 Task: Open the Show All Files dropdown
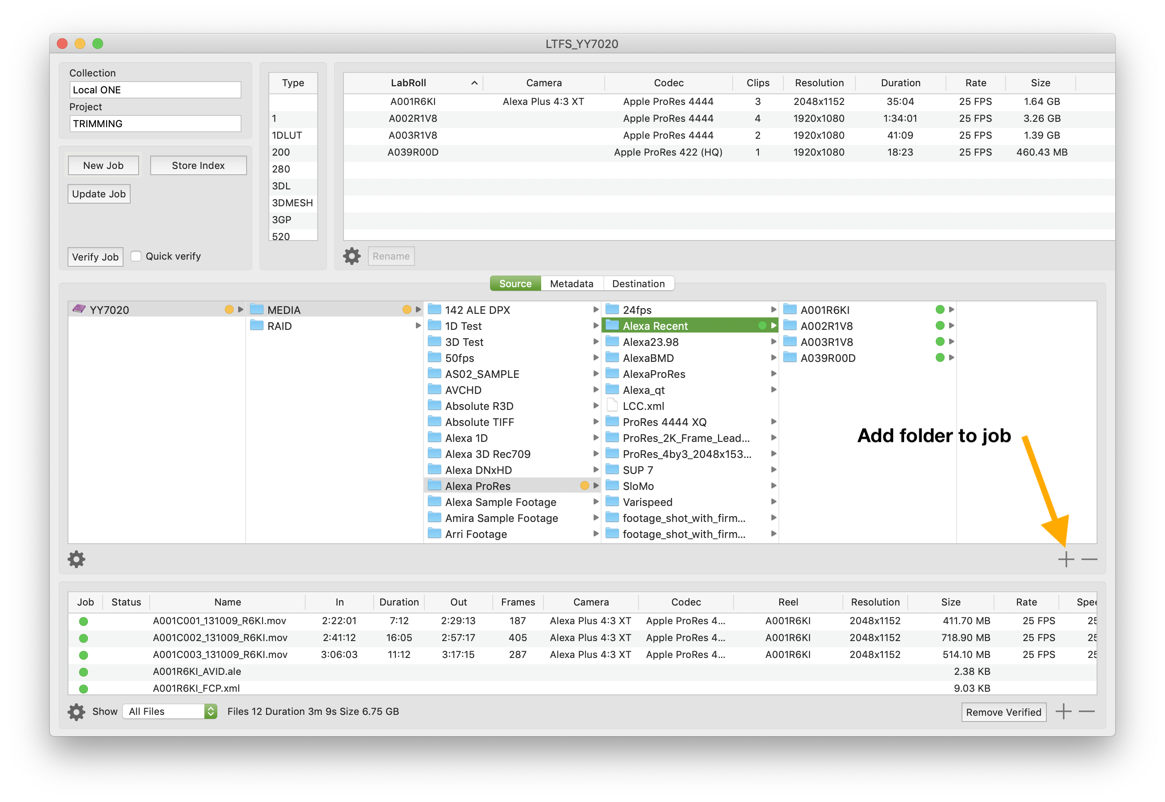coord(169,712)
